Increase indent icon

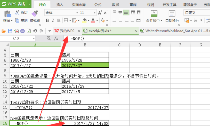pyautogui.click(x=139, y=12)
